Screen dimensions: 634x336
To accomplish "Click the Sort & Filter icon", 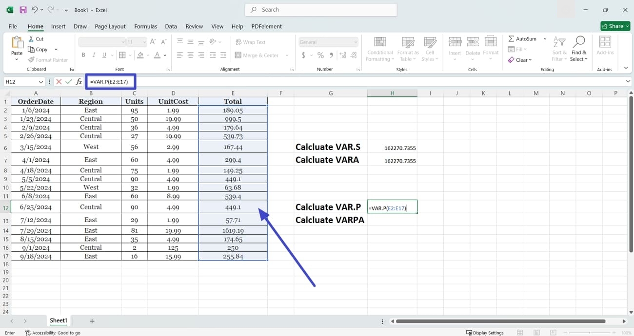I will click(559, 49).
